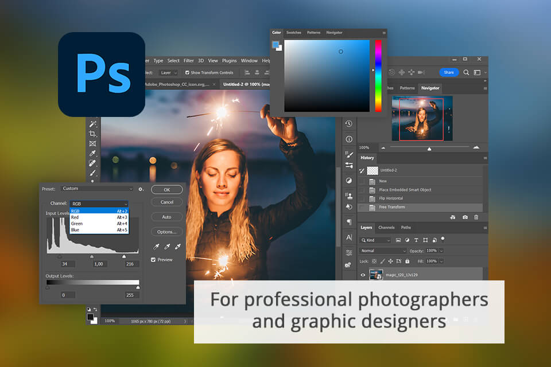Click the rainbow hue slider strip
This screenshot has height=367, width=551.
coord(378,76)
